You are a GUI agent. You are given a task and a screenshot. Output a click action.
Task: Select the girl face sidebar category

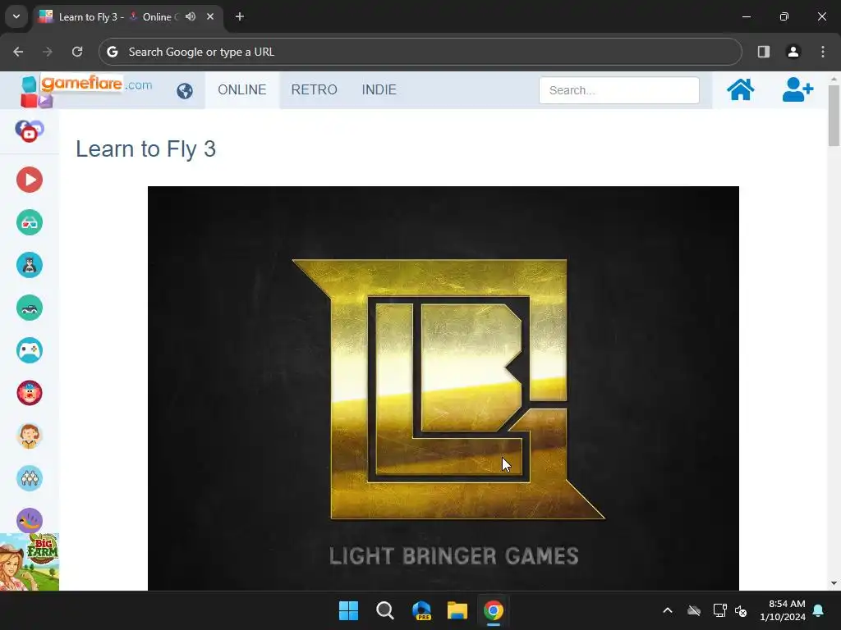coord(30,436)
